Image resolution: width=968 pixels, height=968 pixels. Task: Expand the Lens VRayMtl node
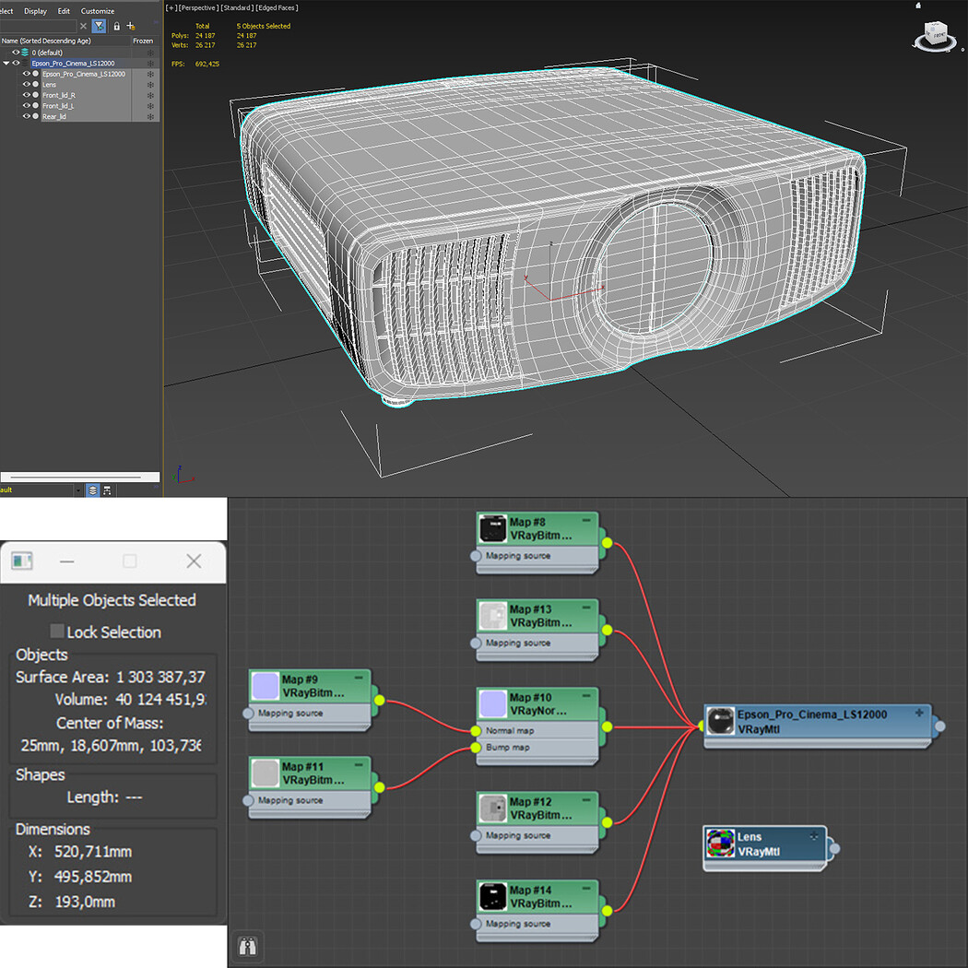tap(814, 836)
